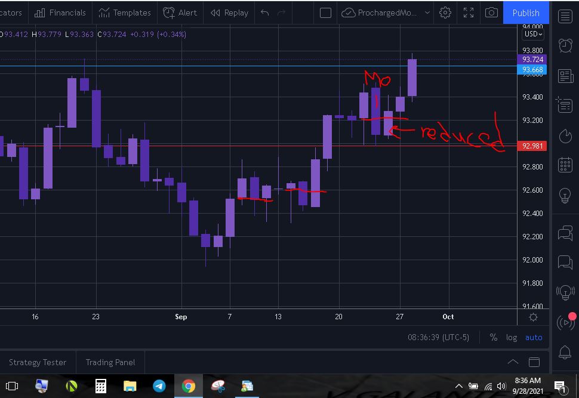Open the News headlines sidebar panel
The image size is (579, 398).
pyautogui.click(x=565, y=76)
